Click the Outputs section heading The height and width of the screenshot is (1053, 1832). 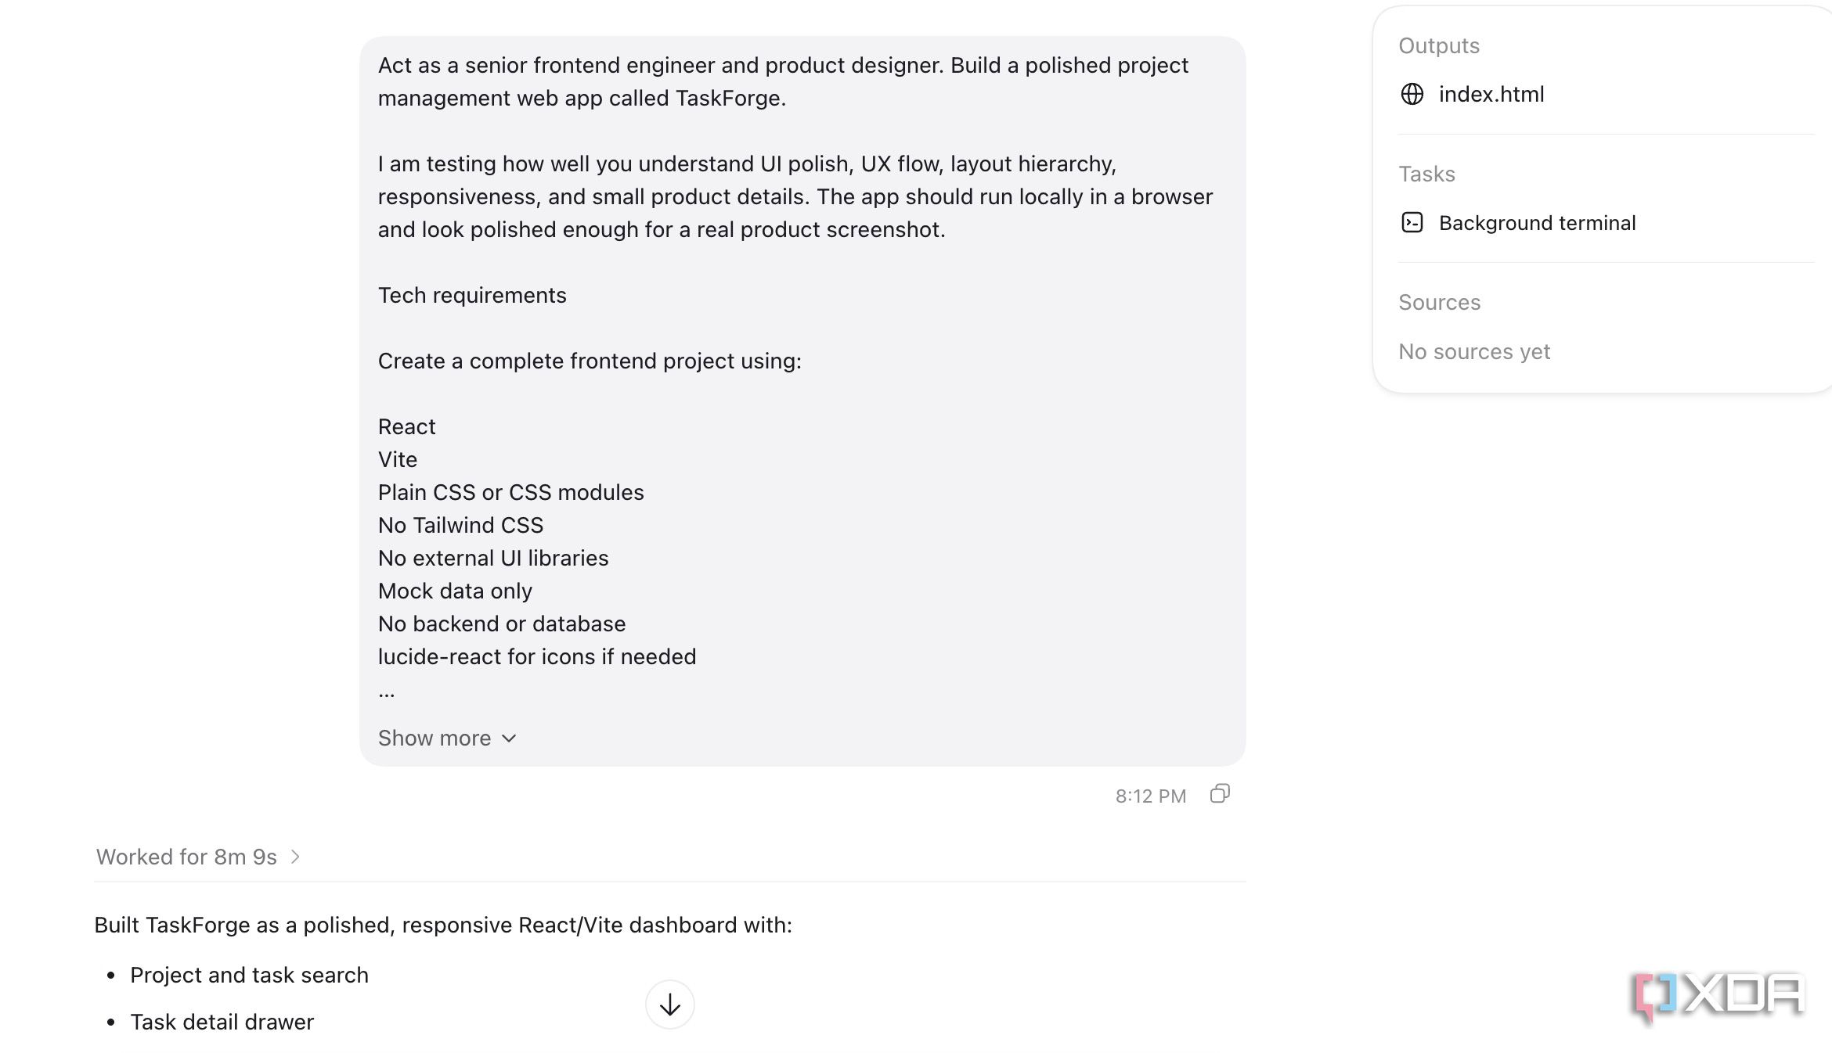point(1439,45)
